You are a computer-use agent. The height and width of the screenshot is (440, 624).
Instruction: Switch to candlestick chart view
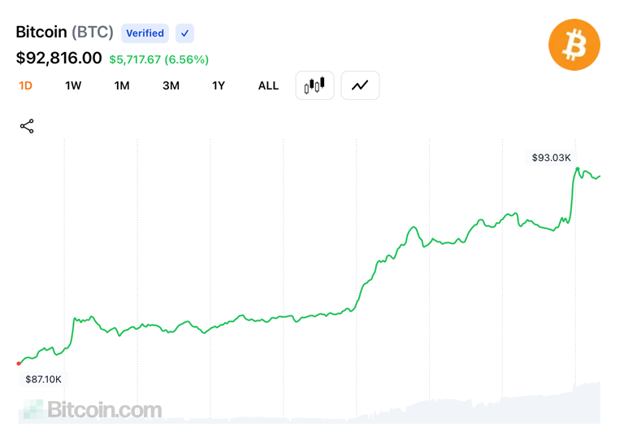[x=314, y=85]
